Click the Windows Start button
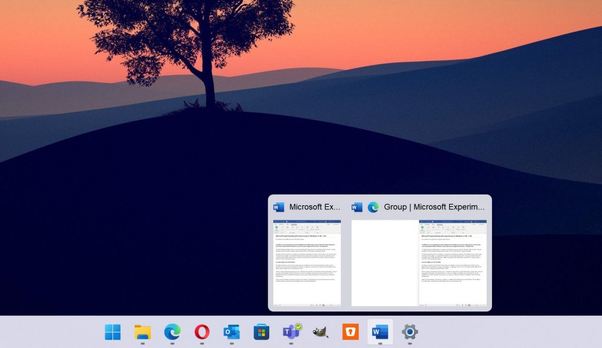This screenshot has width=602, height=348. 112,333
